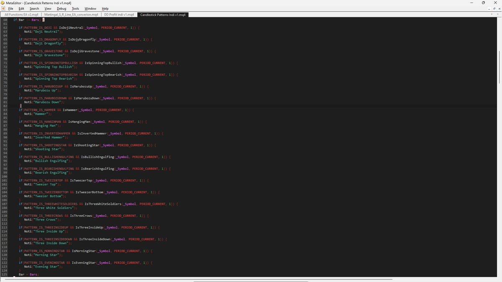Image resolution: width=502 pixels, height=282 pixels.
Task: Click IsMarubozuDown function call
Action: coord(86,98)
